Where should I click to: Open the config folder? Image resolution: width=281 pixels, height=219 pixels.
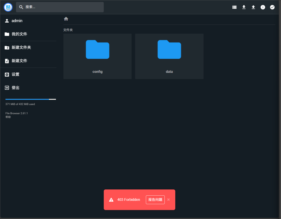[97, 56]
